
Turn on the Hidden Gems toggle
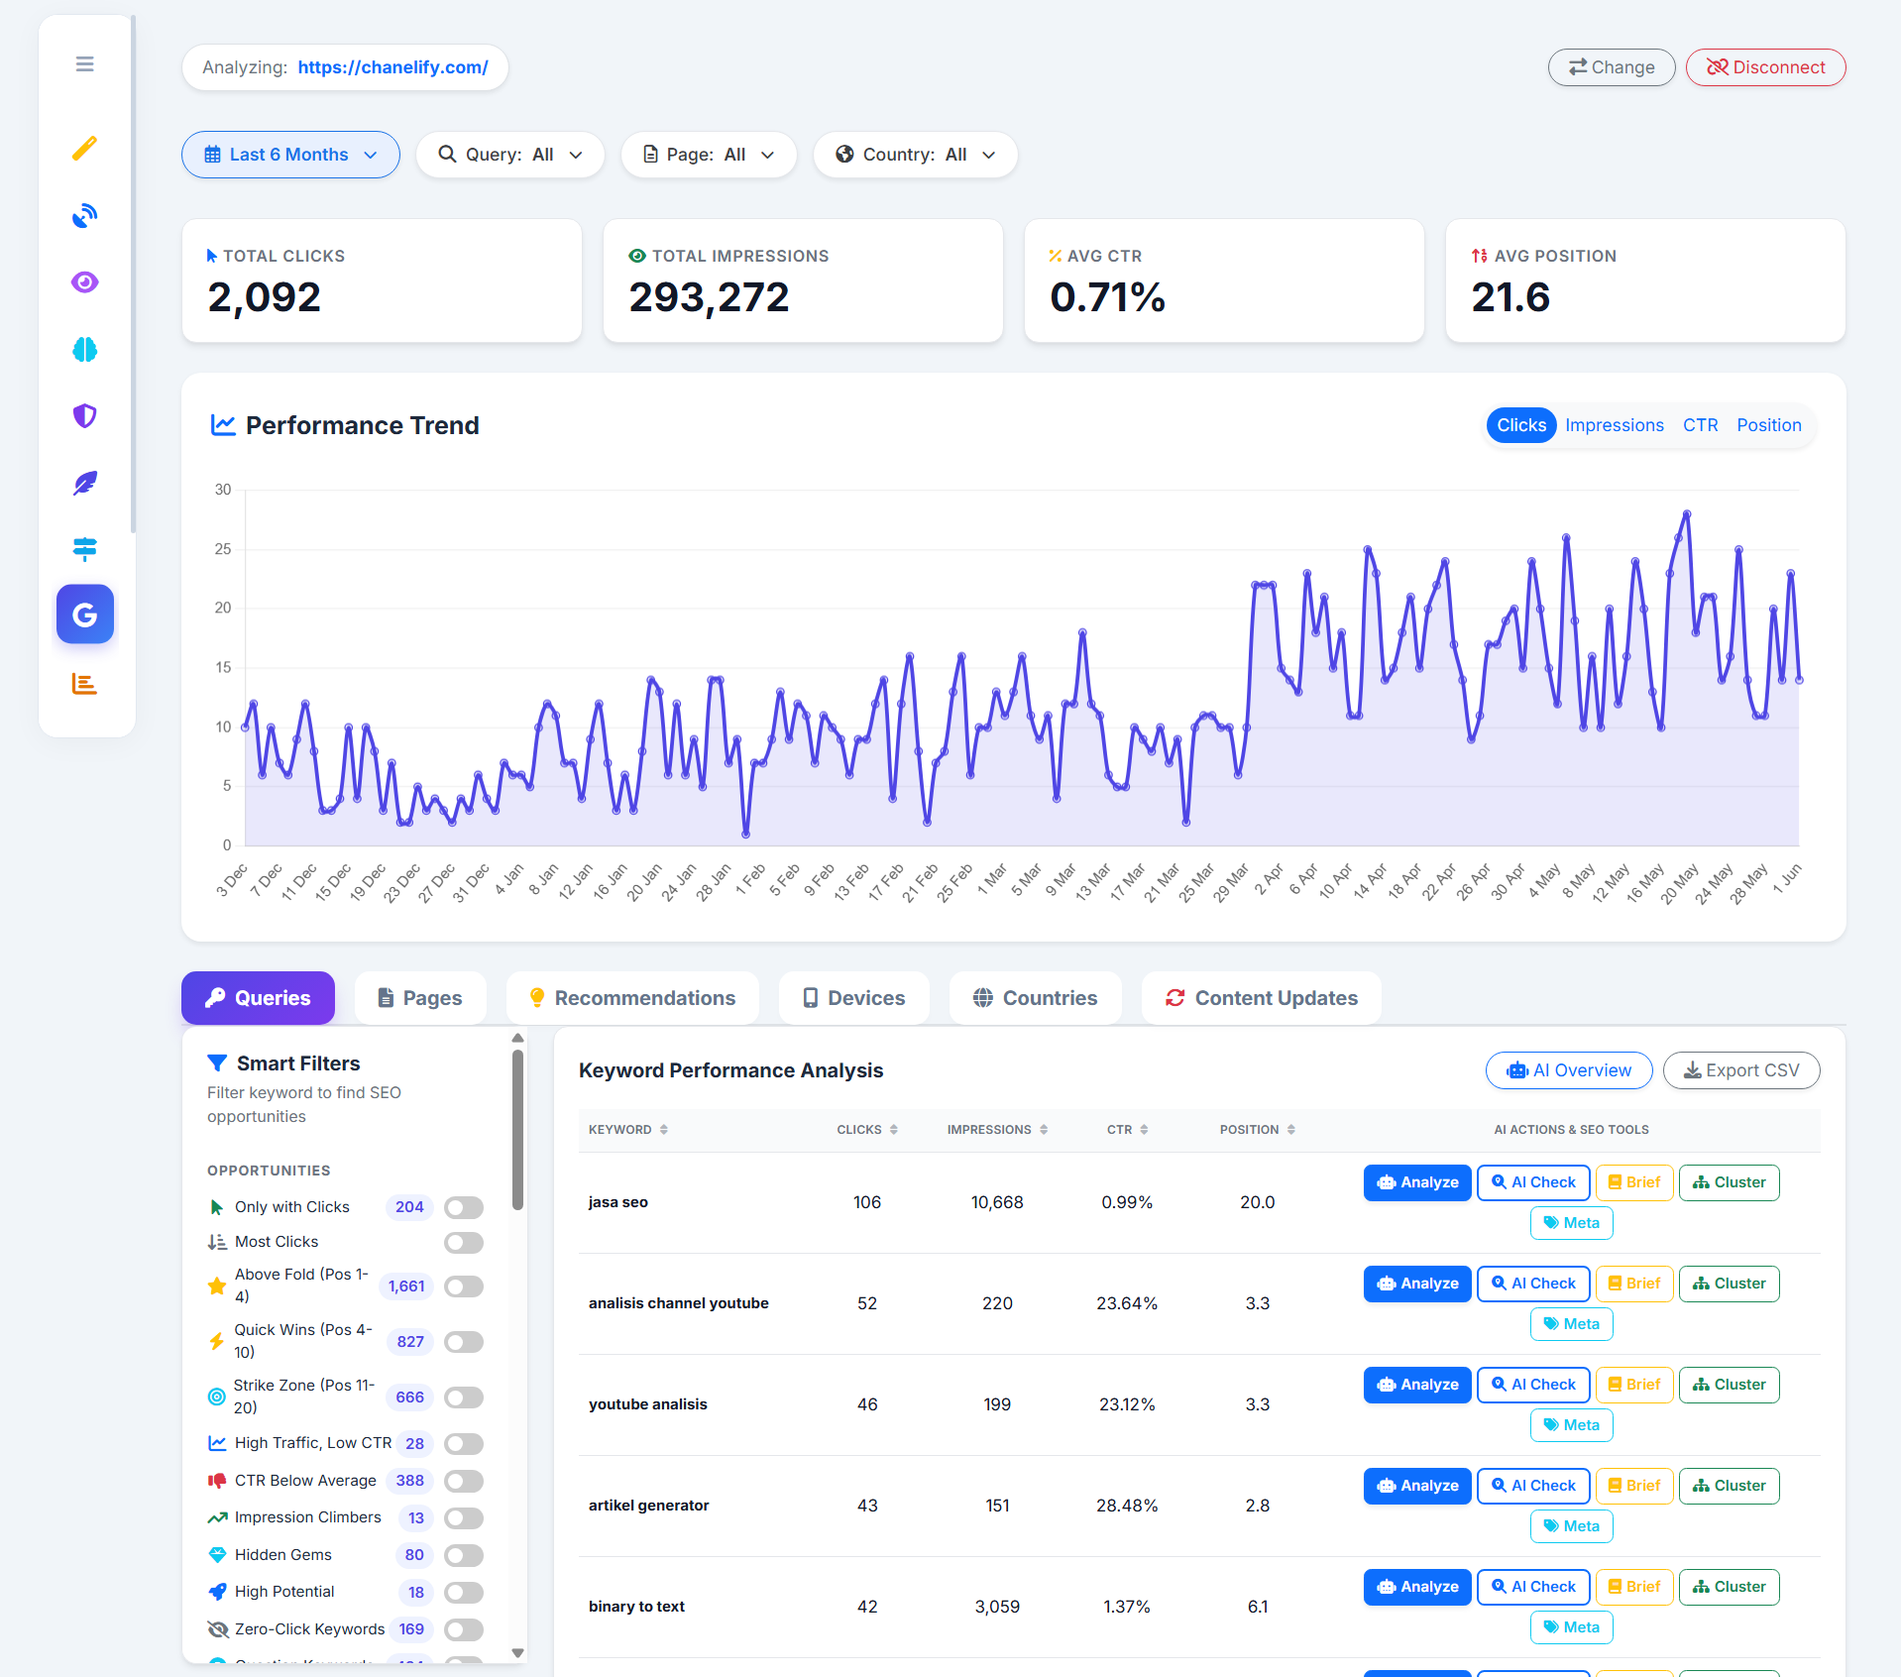point(464,1555)
